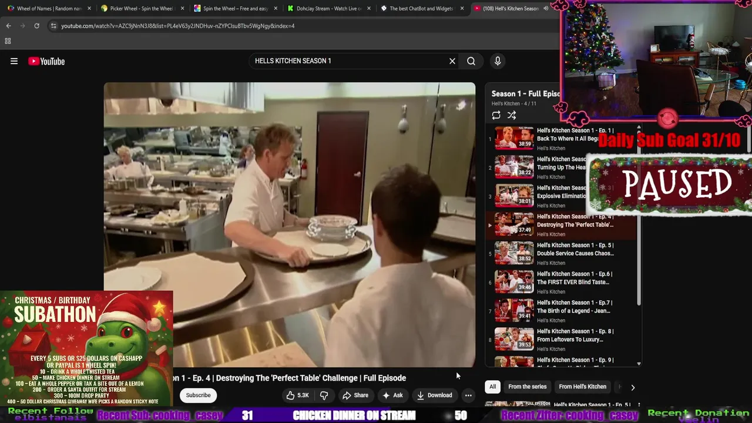The image size is (752, 423).
Task: Open Ep. 9 playlist item
Action: tap(561, 361)
